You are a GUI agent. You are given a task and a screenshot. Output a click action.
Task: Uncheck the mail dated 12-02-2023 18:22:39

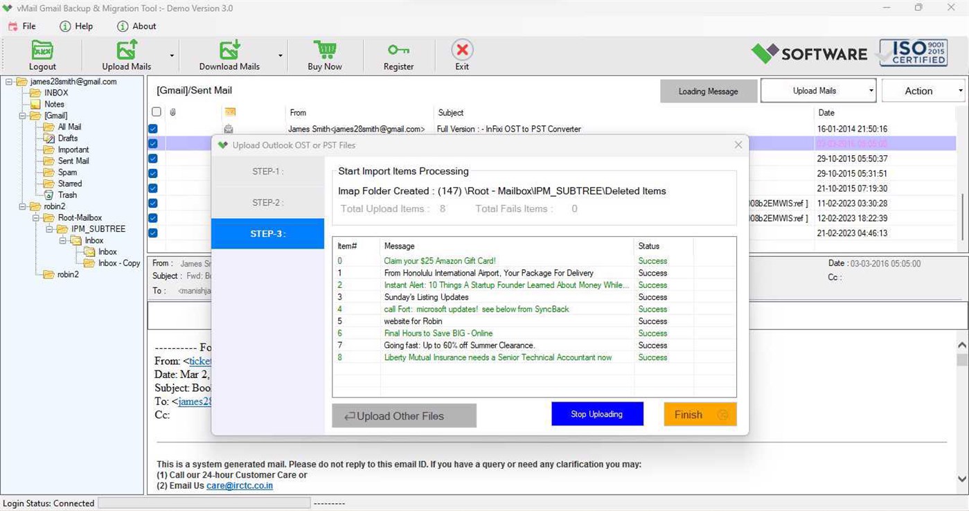[153, 218]
